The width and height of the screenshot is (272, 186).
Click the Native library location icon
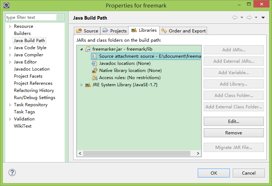pyautogui.click(x=95, y=71)
